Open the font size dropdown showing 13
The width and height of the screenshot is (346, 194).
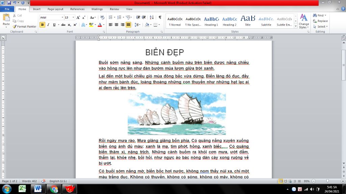coord(73,18)
